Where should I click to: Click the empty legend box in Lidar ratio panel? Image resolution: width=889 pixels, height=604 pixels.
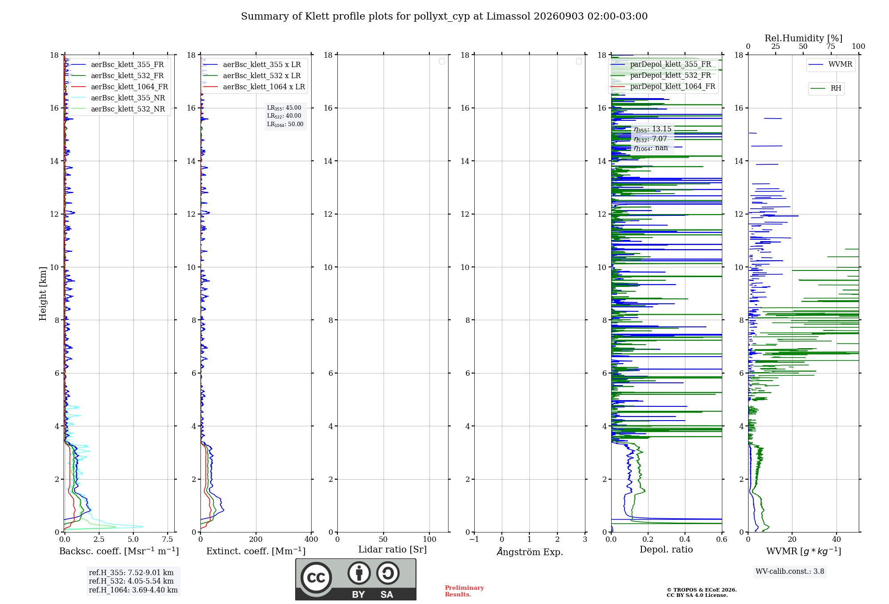(442, 61)
